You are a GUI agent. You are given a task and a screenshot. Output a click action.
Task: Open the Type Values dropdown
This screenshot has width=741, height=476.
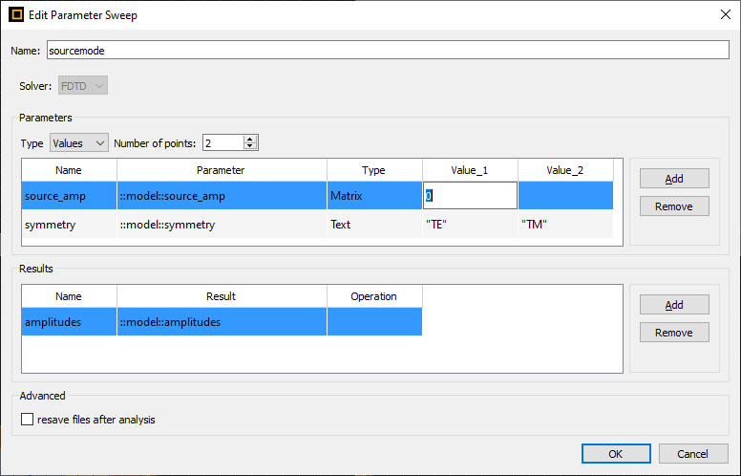(x=79, y=142)
